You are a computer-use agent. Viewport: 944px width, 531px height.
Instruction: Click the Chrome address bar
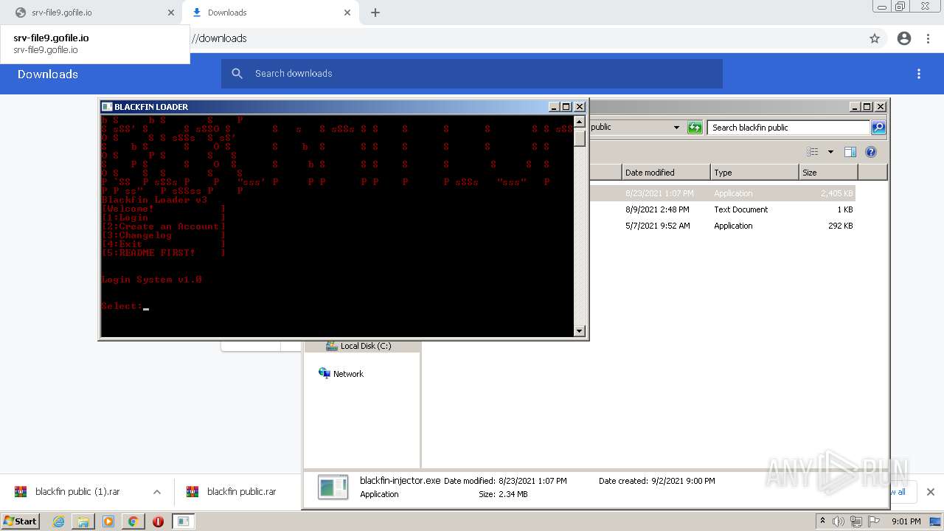click(x=516, y=38)
